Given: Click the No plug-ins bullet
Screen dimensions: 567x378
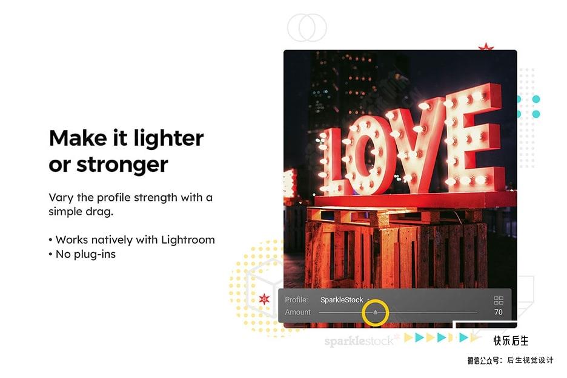Looking at the screenshot, I should [82, 254].
